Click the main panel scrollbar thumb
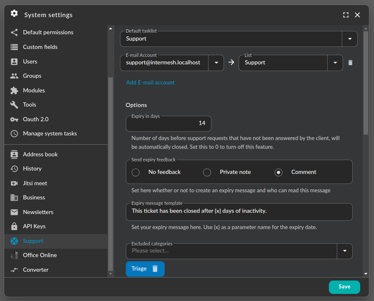Screen dimensions: 374x301 366,83
